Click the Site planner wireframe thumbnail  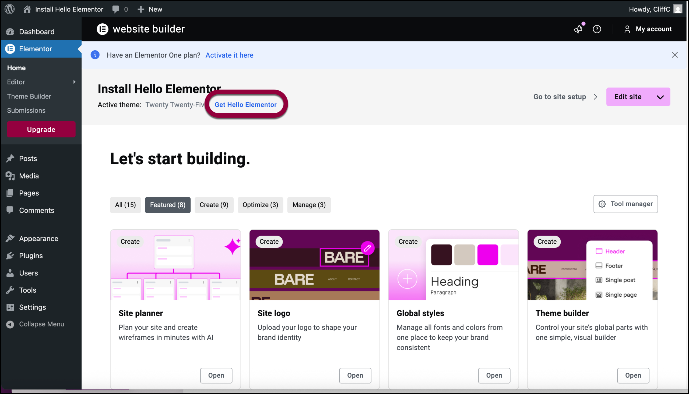click(x=175, y=265)
